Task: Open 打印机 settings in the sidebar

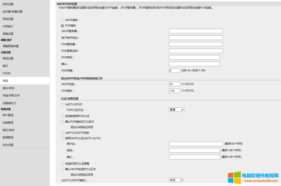Action: [7, 73]
